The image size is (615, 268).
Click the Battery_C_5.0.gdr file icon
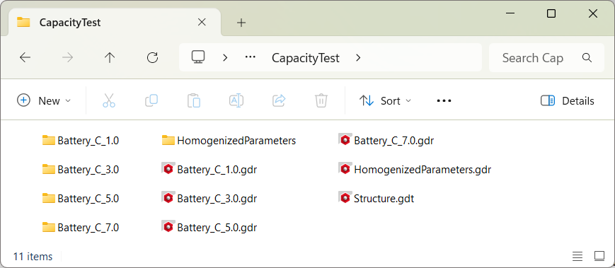[168, 226]
